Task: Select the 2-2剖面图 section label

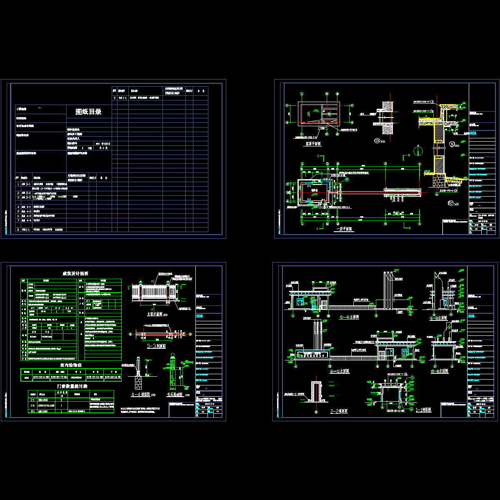Action: 339,411
